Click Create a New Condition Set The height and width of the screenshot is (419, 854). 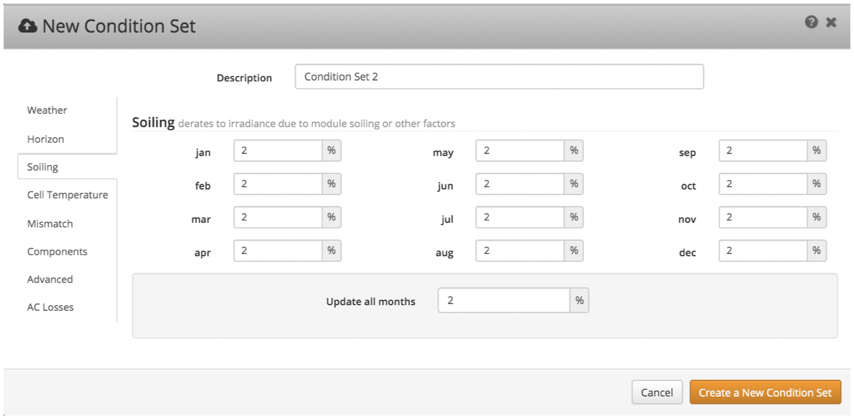[765, 393]
